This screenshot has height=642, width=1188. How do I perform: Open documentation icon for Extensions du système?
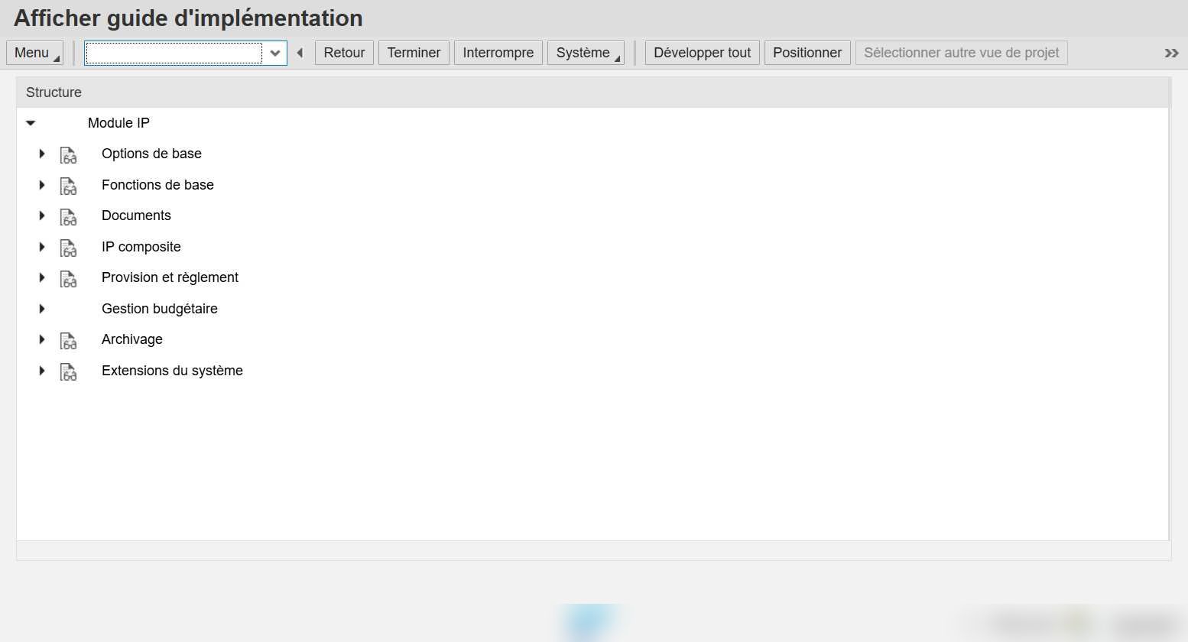[69, 371]
